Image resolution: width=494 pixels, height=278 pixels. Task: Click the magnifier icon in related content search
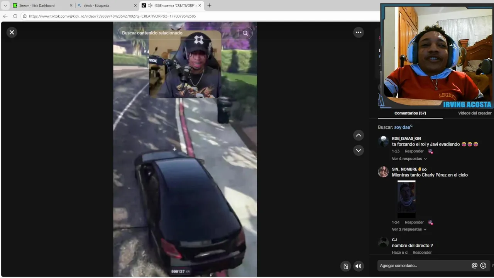pyautogui.click(x=245, y=33)
